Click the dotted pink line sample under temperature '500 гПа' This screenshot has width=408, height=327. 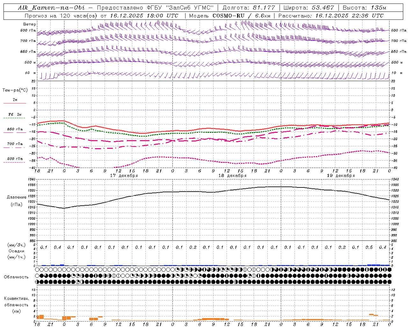[x=15, y=163]
